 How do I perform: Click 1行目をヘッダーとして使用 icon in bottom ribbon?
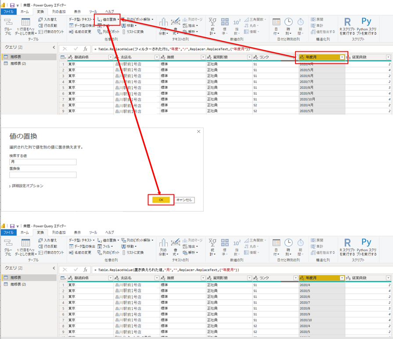(x=25, y=244)
